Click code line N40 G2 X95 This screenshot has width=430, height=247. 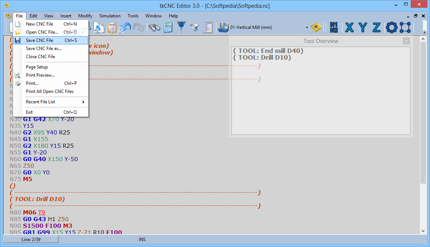40,133
